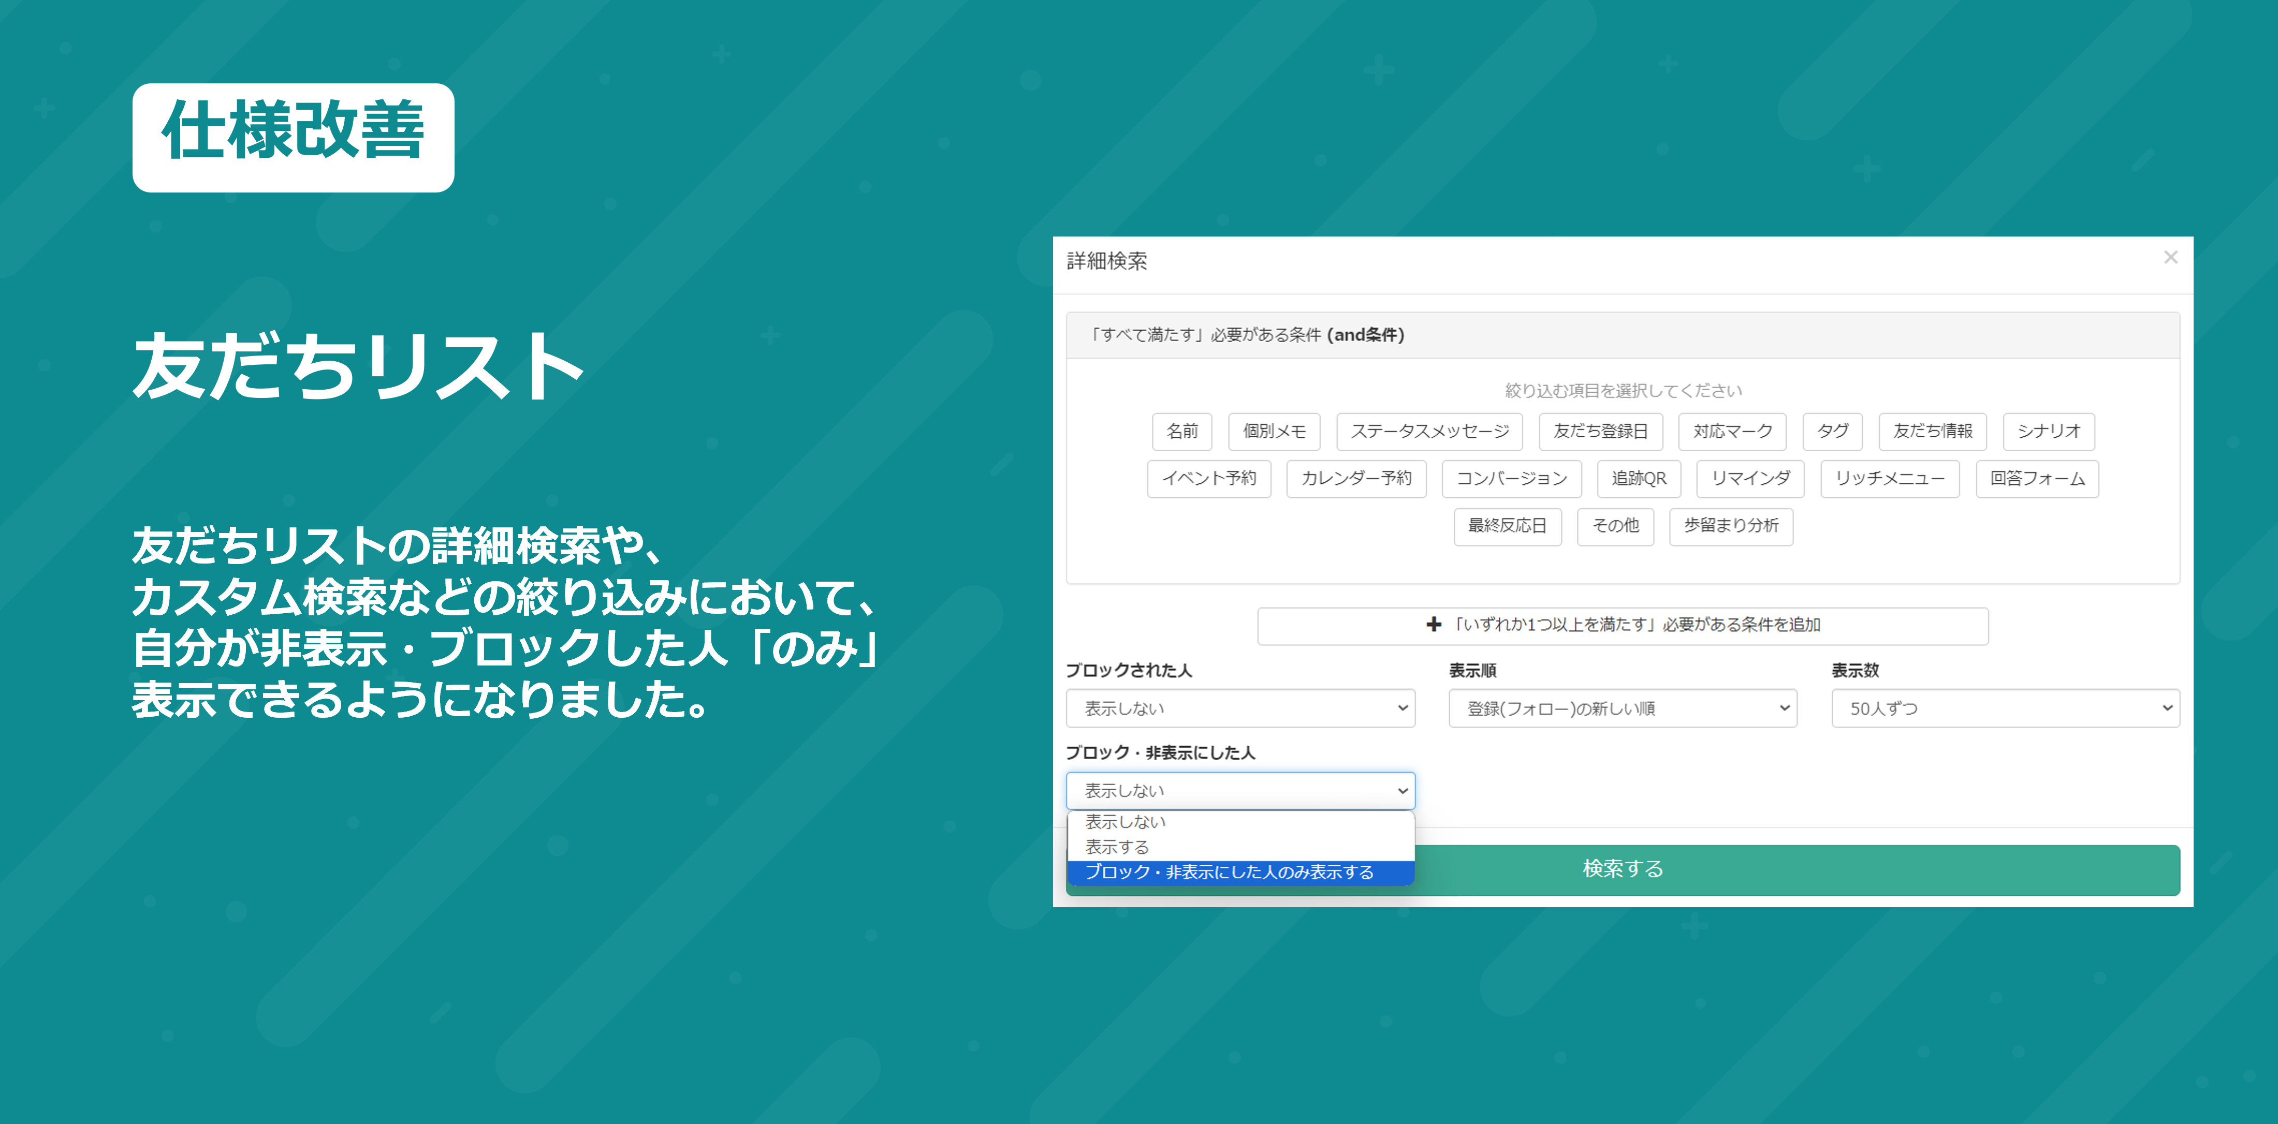Viewport: 2278px width, 1124px height.
Task: Choose the カレンダー予約 filter
Action: click(x=1355, y=479)
